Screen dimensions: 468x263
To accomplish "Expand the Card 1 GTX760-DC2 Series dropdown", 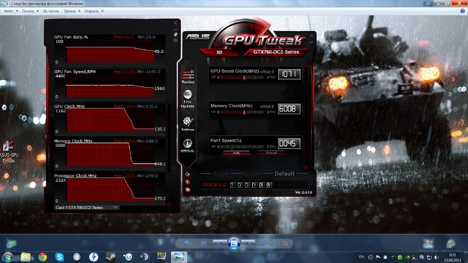I will [115, 208].
